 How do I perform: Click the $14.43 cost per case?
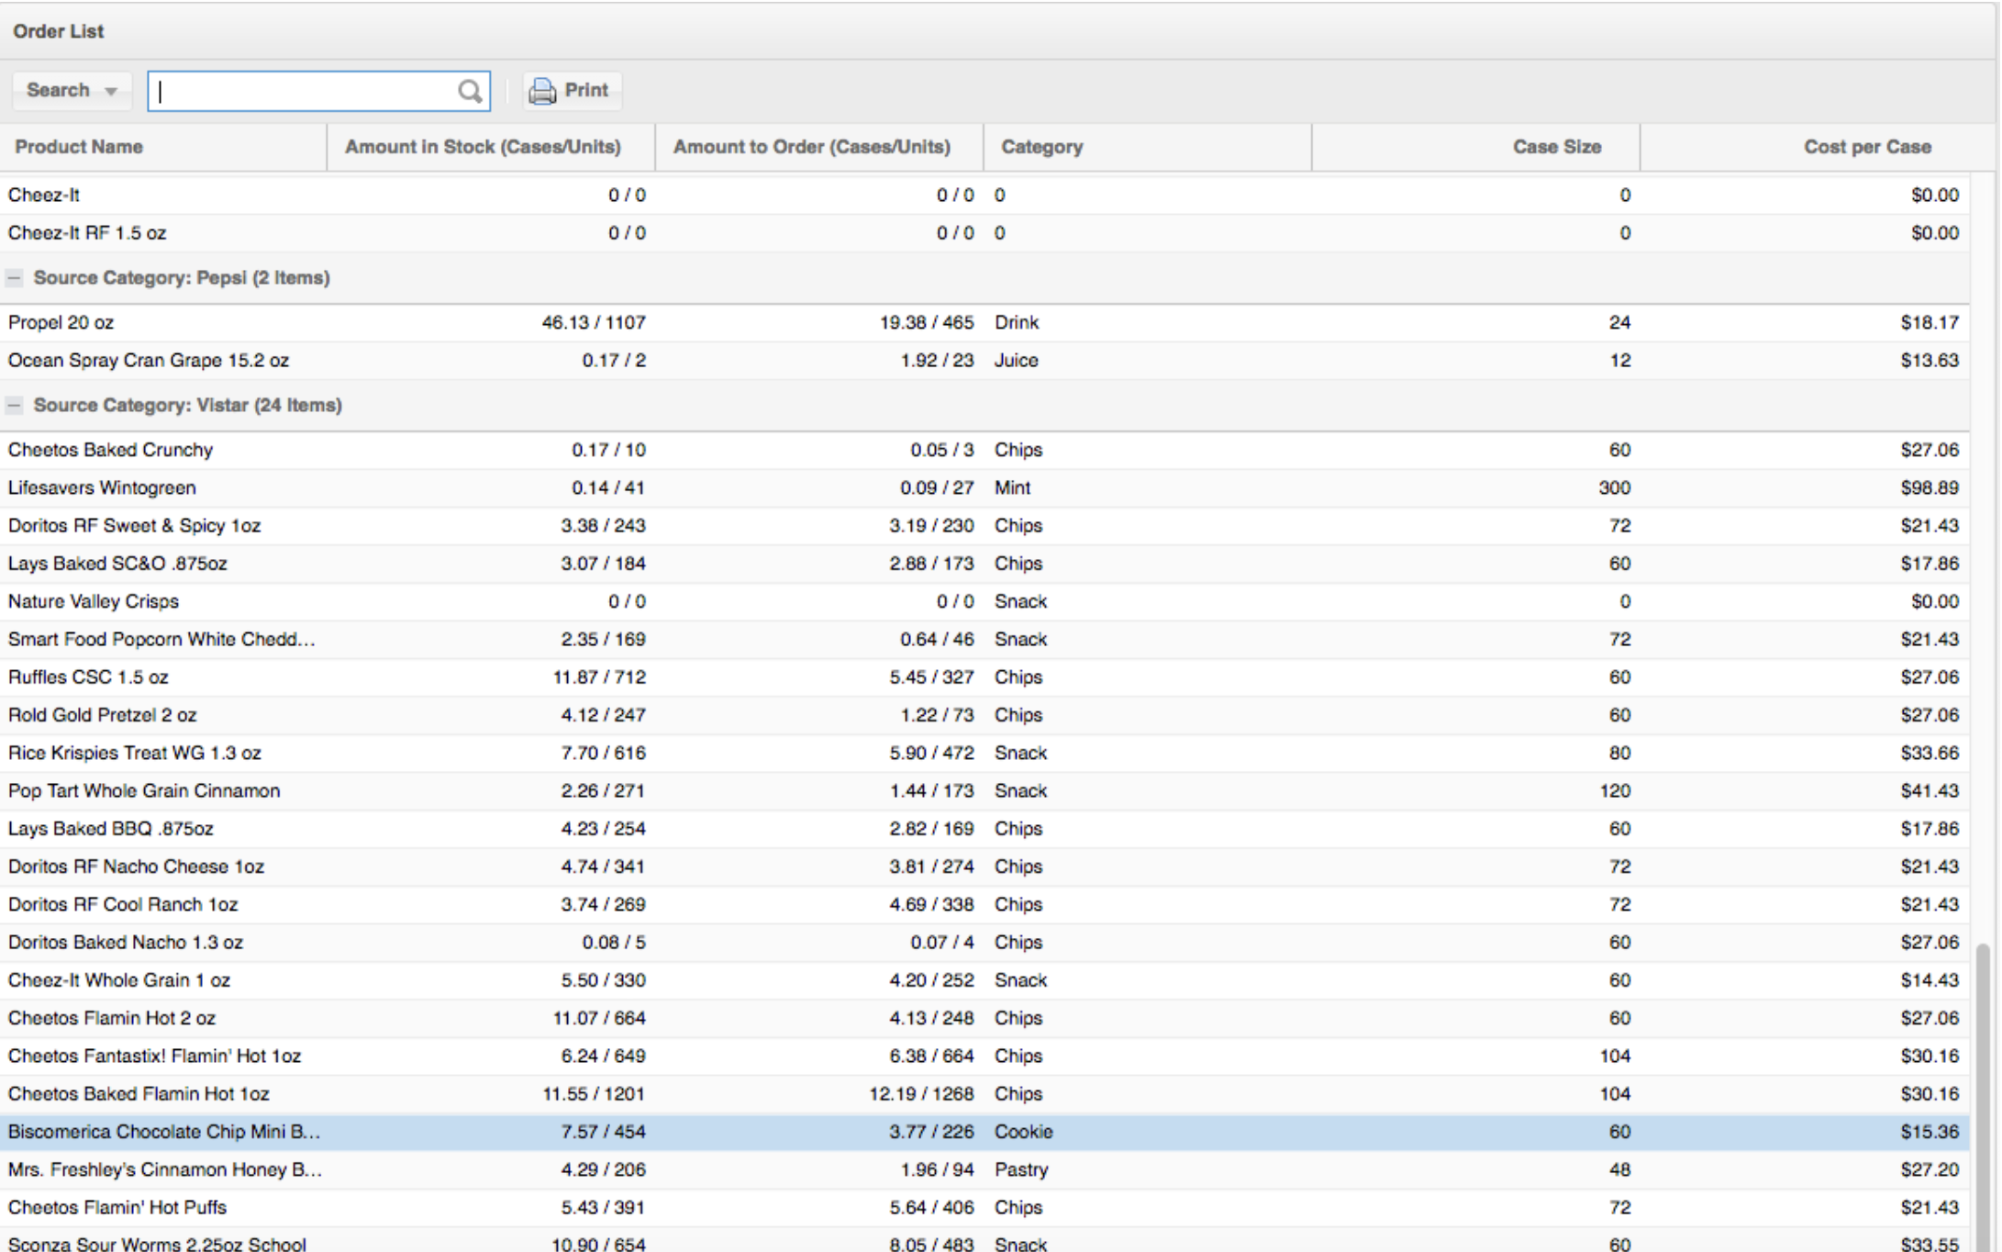click(1930, 979)
